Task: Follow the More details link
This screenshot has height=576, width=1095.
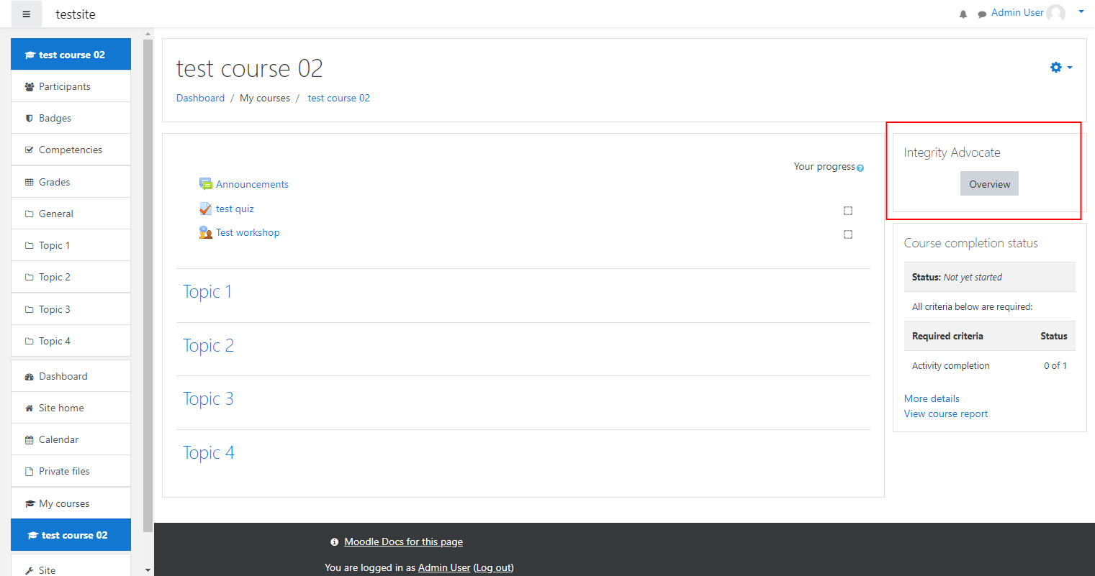Action: pos(932,398)
